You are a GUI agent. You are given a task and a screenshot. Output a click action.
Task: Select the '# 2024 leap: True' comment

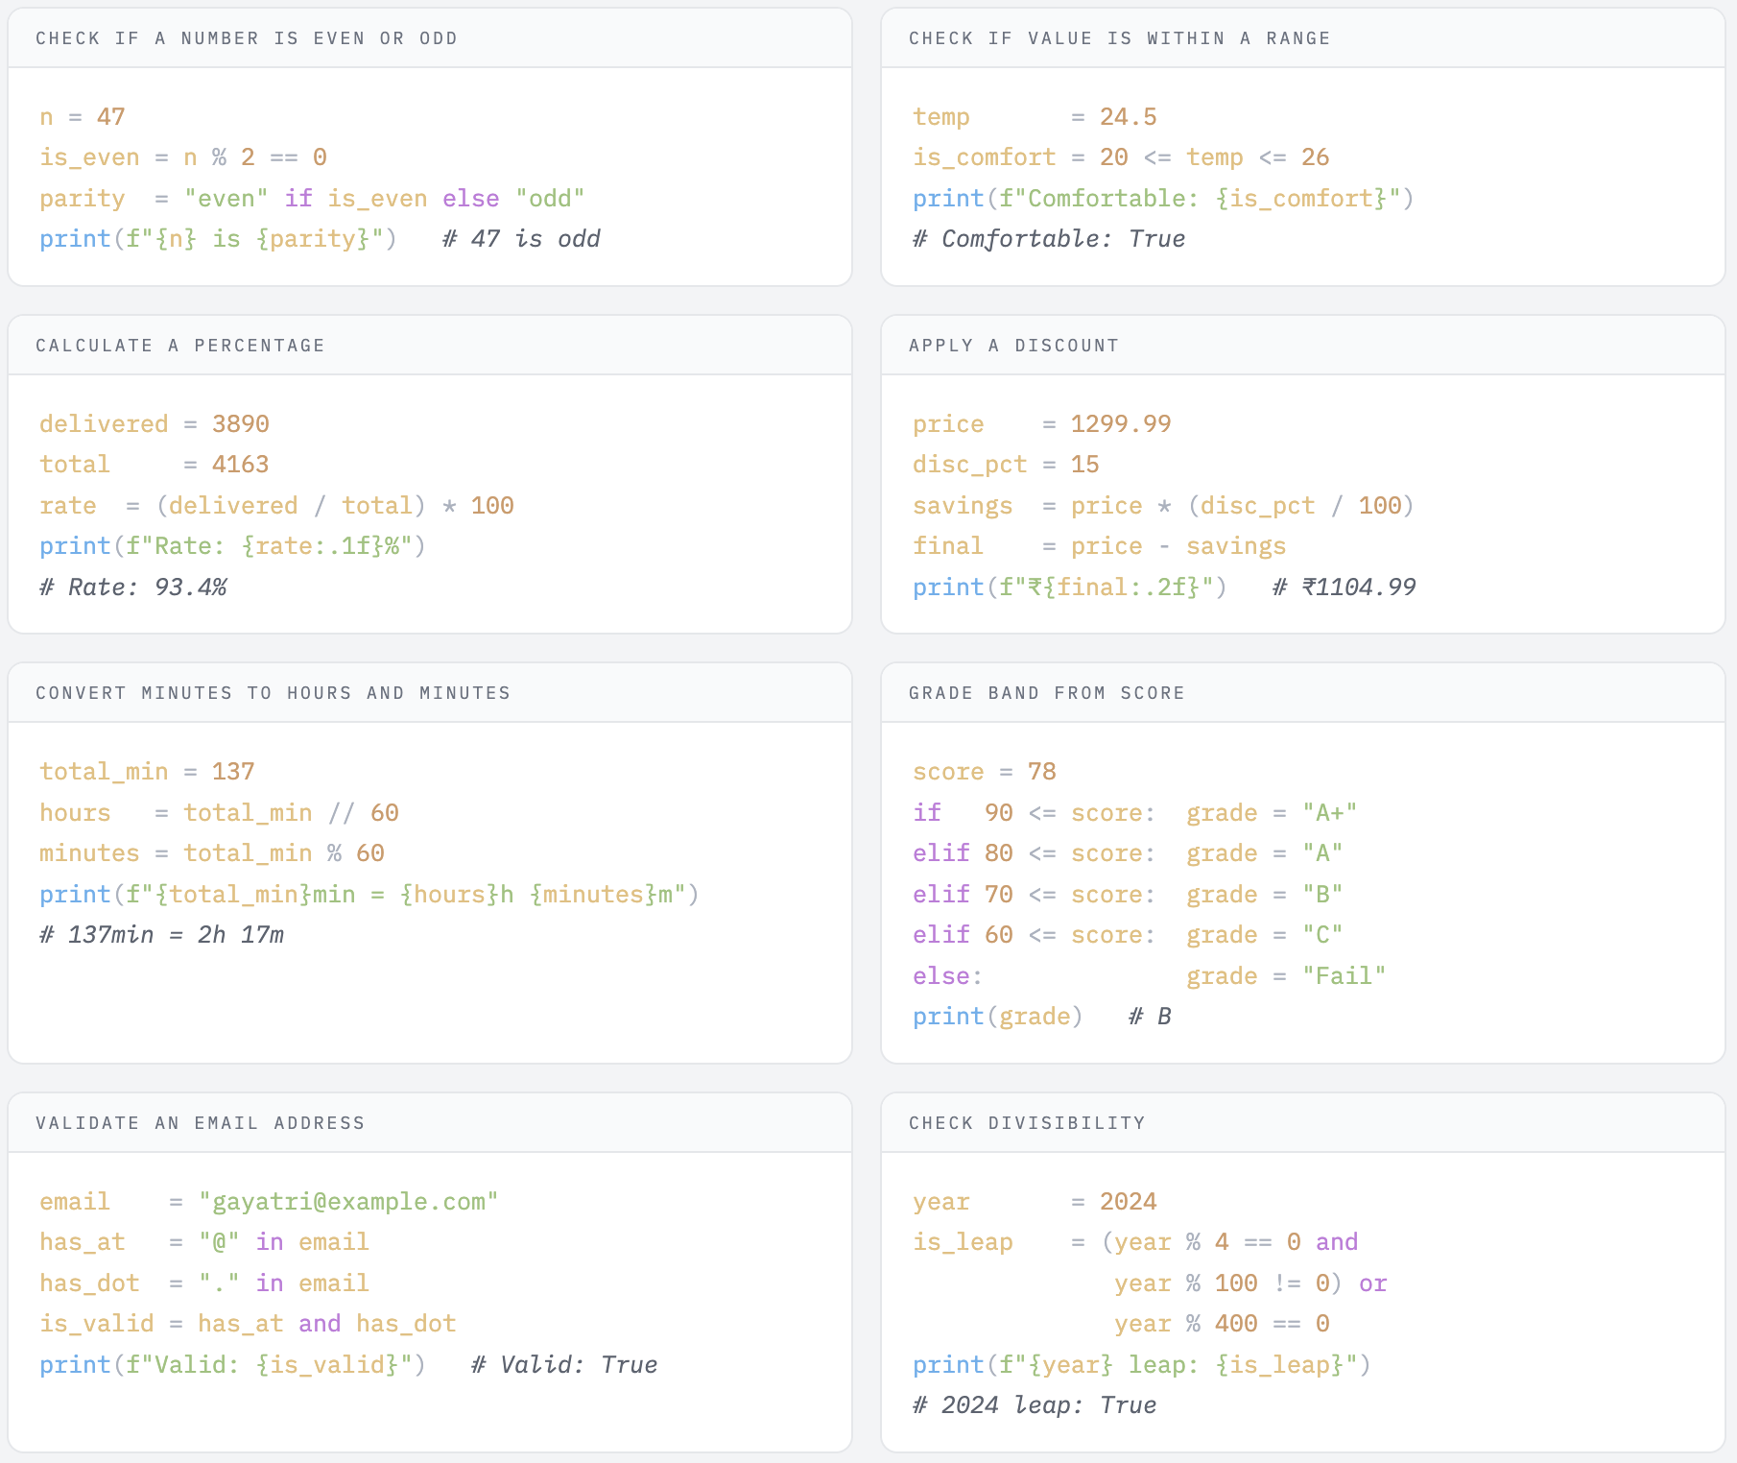coord(1035,1405)
